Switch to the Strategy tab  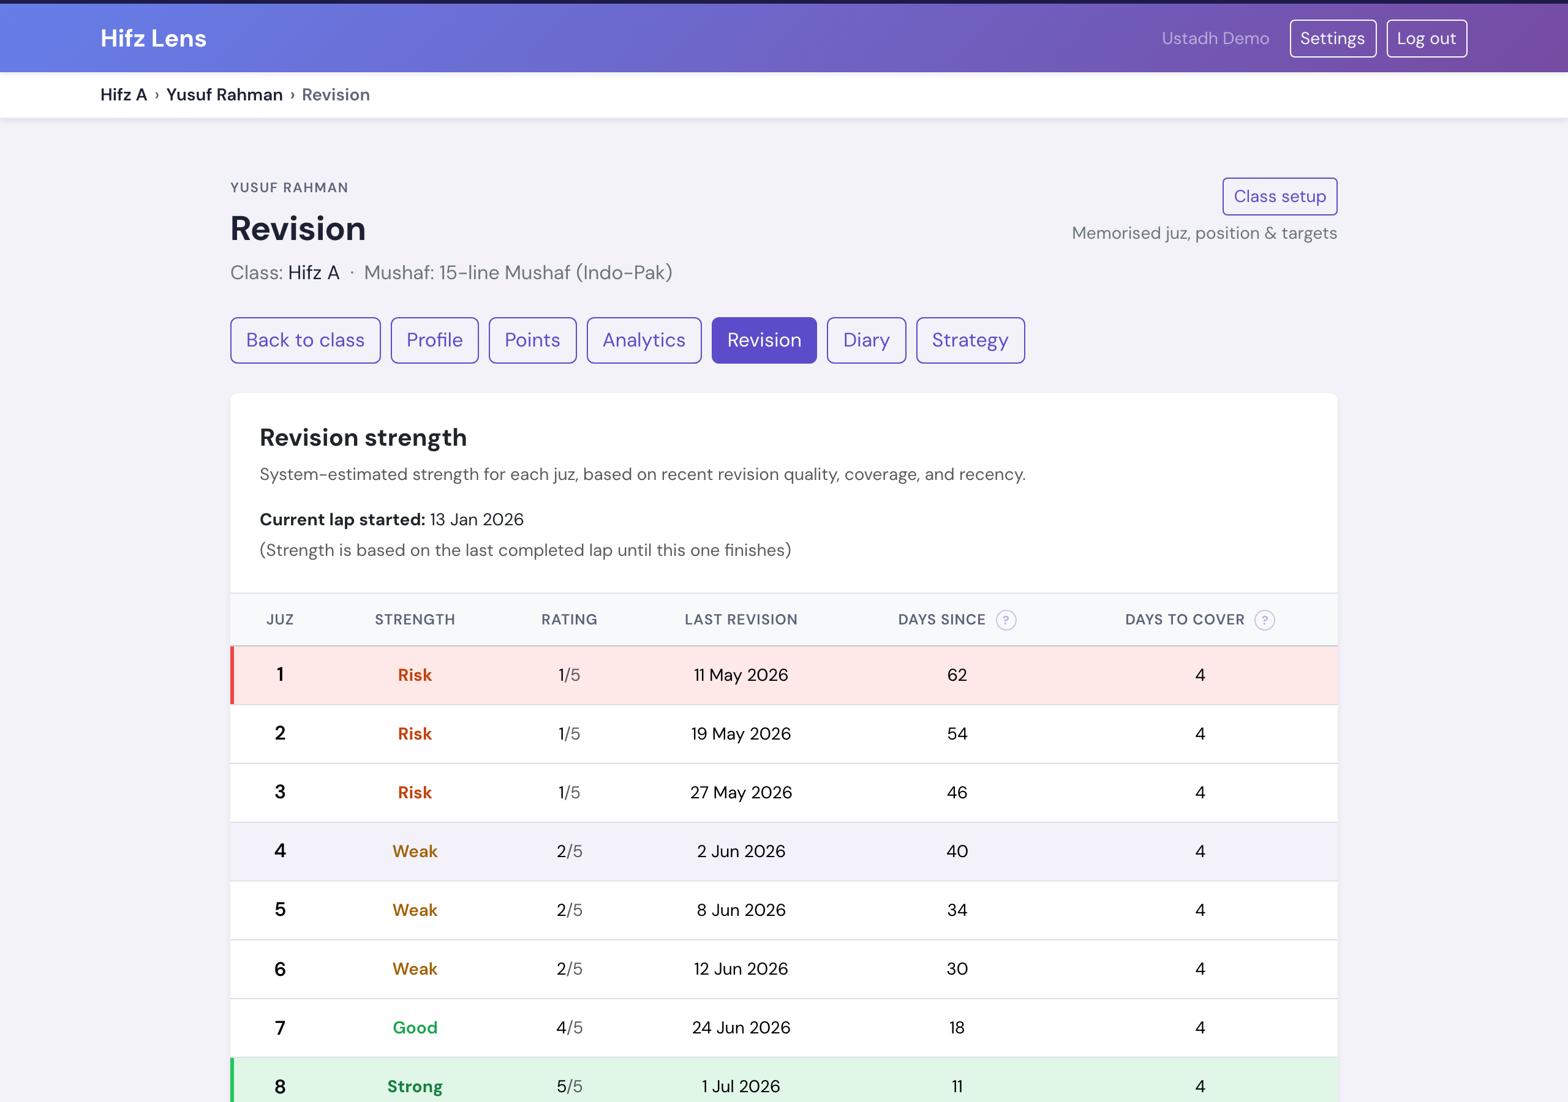(x=970, y=340)
